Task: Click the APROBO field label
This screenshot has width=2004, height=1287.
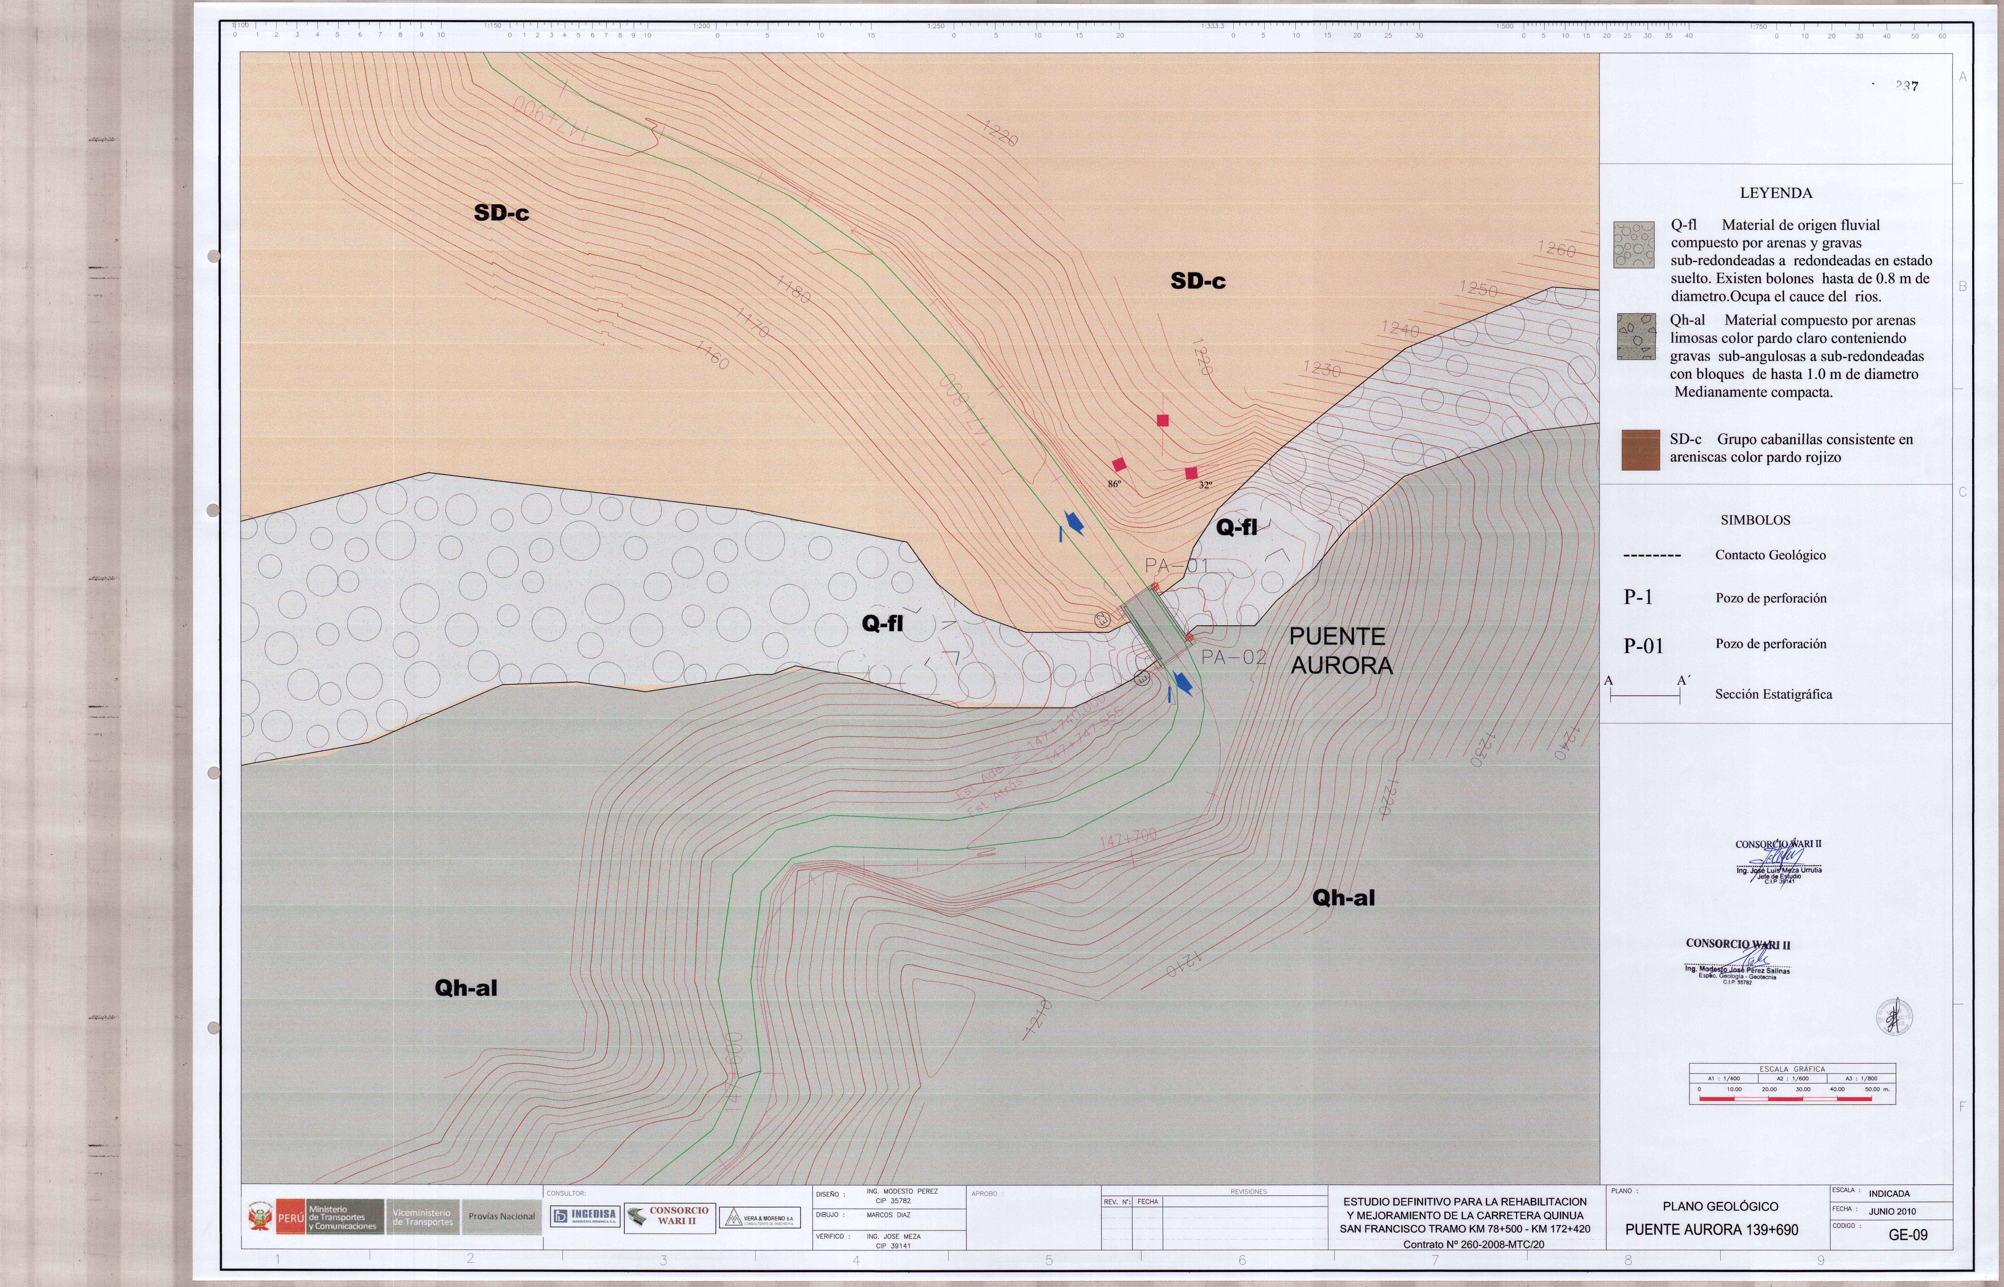Action: pyautogui.click(x=987, y=1194)
